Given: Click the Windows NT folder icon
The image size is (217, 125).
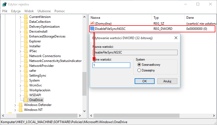Looking at the screenshot, I should 21,110.
